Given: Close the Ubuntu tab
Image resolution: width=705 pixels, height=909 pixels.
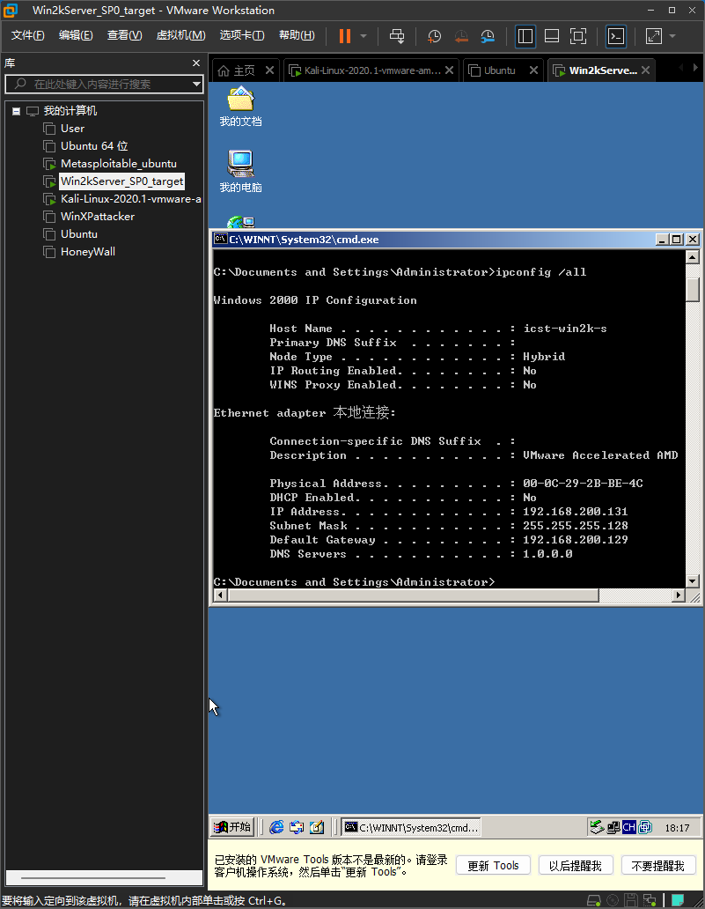Looking at the screenshot, I should tap(533, 70).
